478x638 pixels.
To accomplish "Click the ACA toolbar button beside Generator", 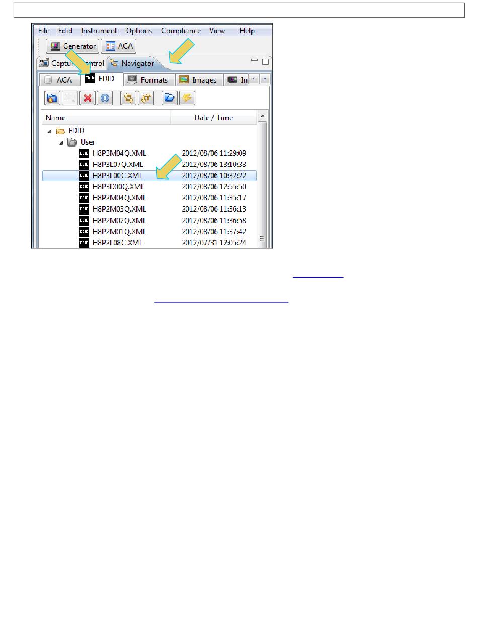I will point(119,46).
